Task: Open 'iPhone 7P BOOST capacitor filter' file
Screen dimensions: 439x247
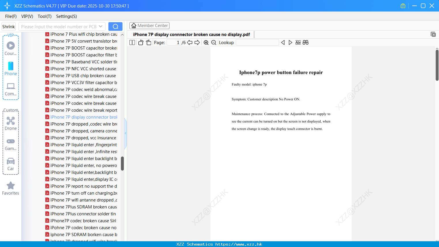Action: [x=81, y=55]
